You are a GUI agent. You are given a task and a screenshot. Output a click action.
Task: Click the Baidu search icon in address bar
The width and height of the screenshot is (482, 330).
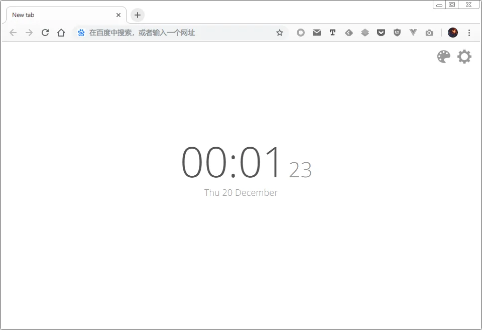(81, 32)
